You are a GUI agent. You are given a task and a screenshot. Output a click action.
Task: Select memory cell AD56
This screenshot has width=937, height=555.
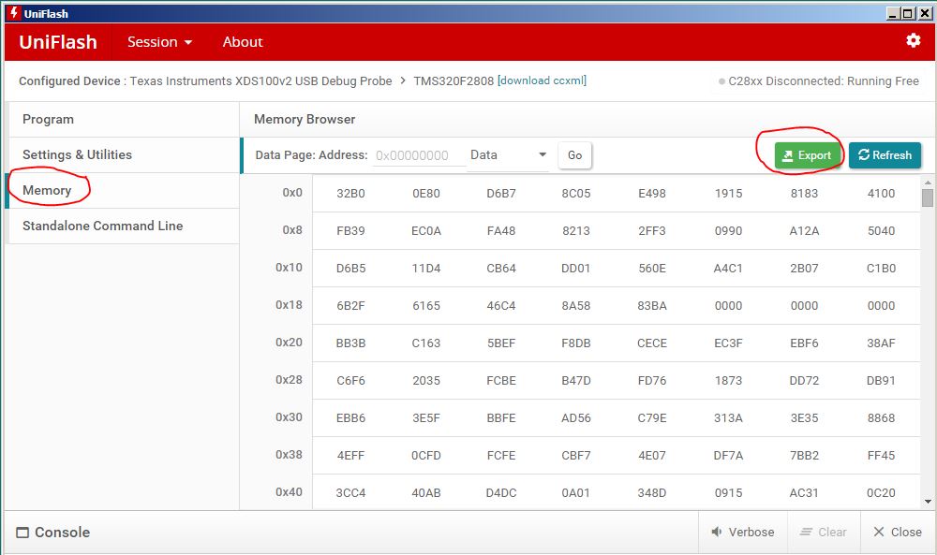[x=576, y=418]
